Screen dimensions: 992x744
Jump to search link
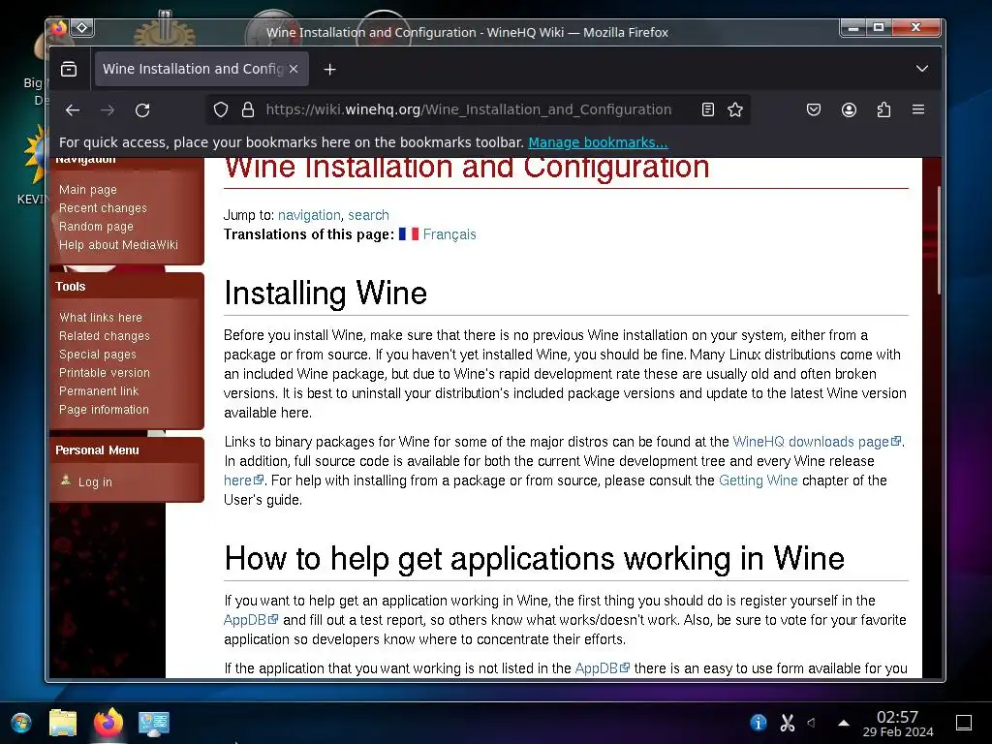[368, 215]
